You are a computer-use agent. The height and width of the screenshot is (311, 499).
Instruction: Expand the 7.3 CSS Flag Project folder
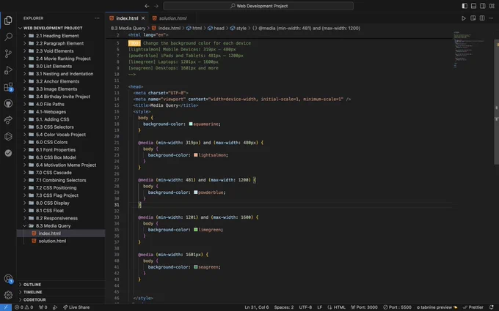coord(61,195)
